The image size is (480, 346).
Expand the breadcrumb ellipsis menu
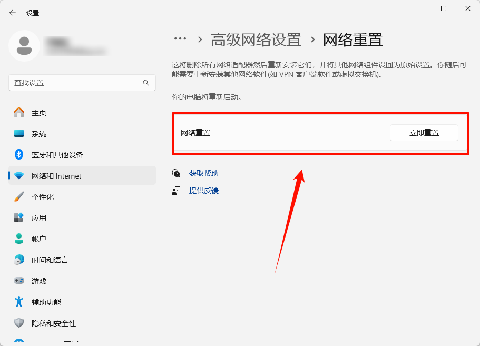pos(180,38)
